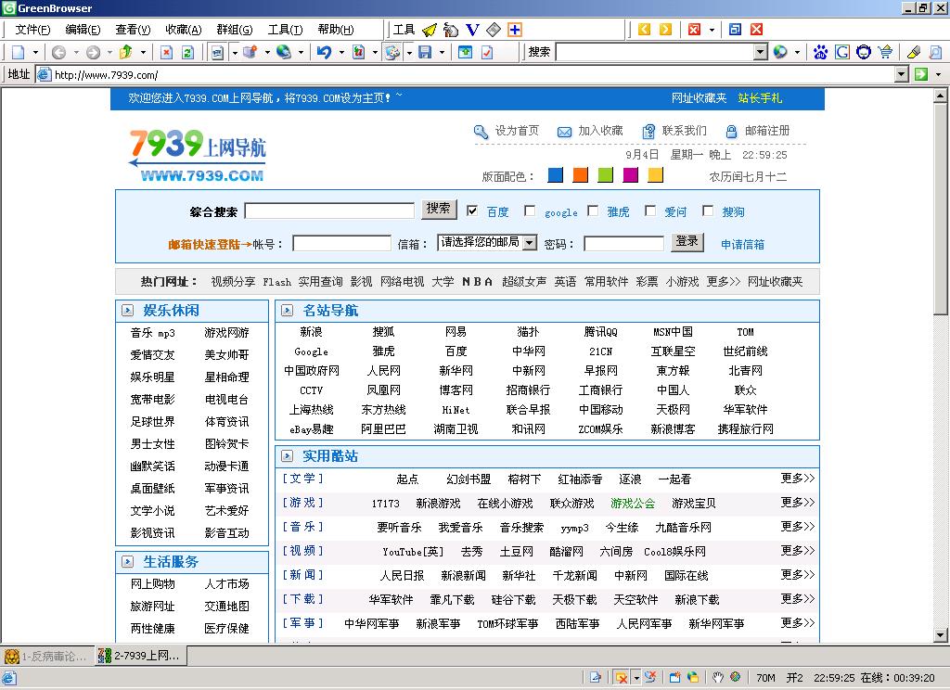Open the 收藏(A) favorites menu
This screenshot has height=690, width=950.
click(x=183, y=30)
